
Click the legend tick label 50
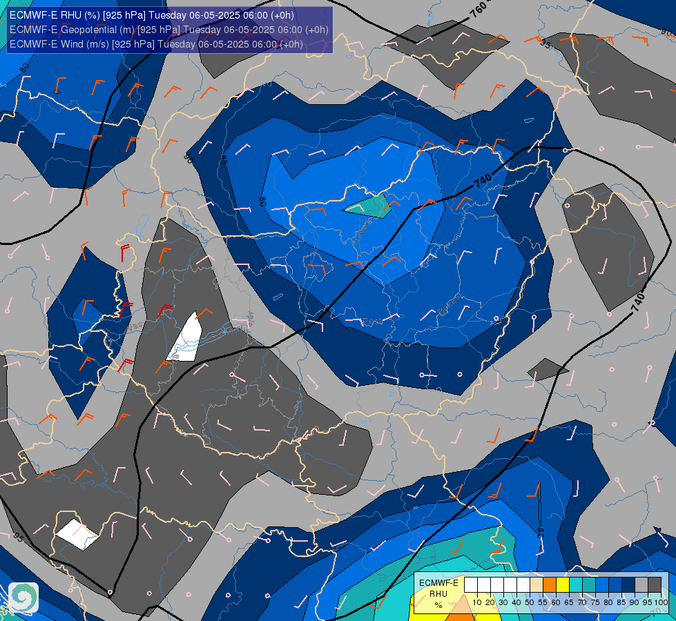click(530, 602)
